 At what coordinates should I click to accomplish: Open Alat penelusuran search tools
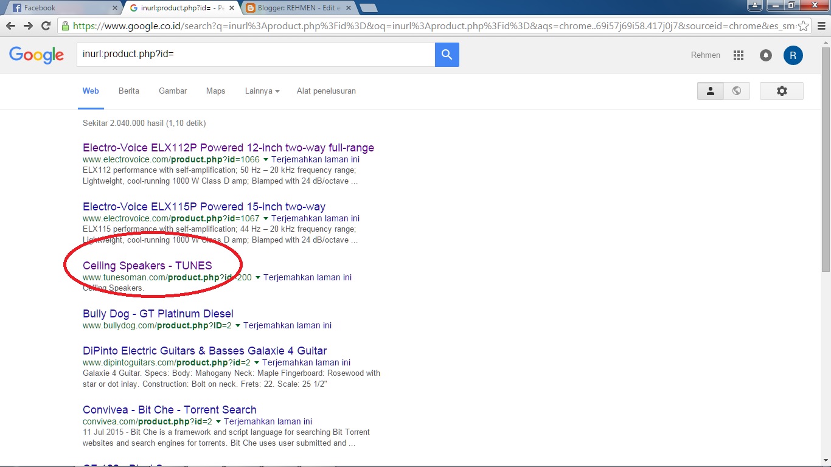pyautogui.click(x=326, y=91)
